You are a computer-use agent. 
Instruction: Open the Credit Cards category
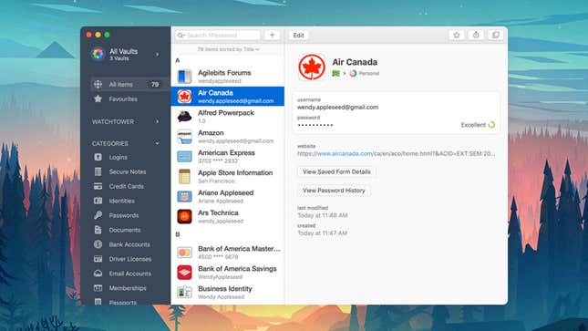(x=127, y=186)
